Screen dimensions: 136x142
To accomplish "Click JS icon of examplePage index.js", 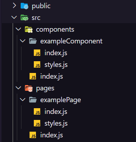I will click(x=37, y=111).
